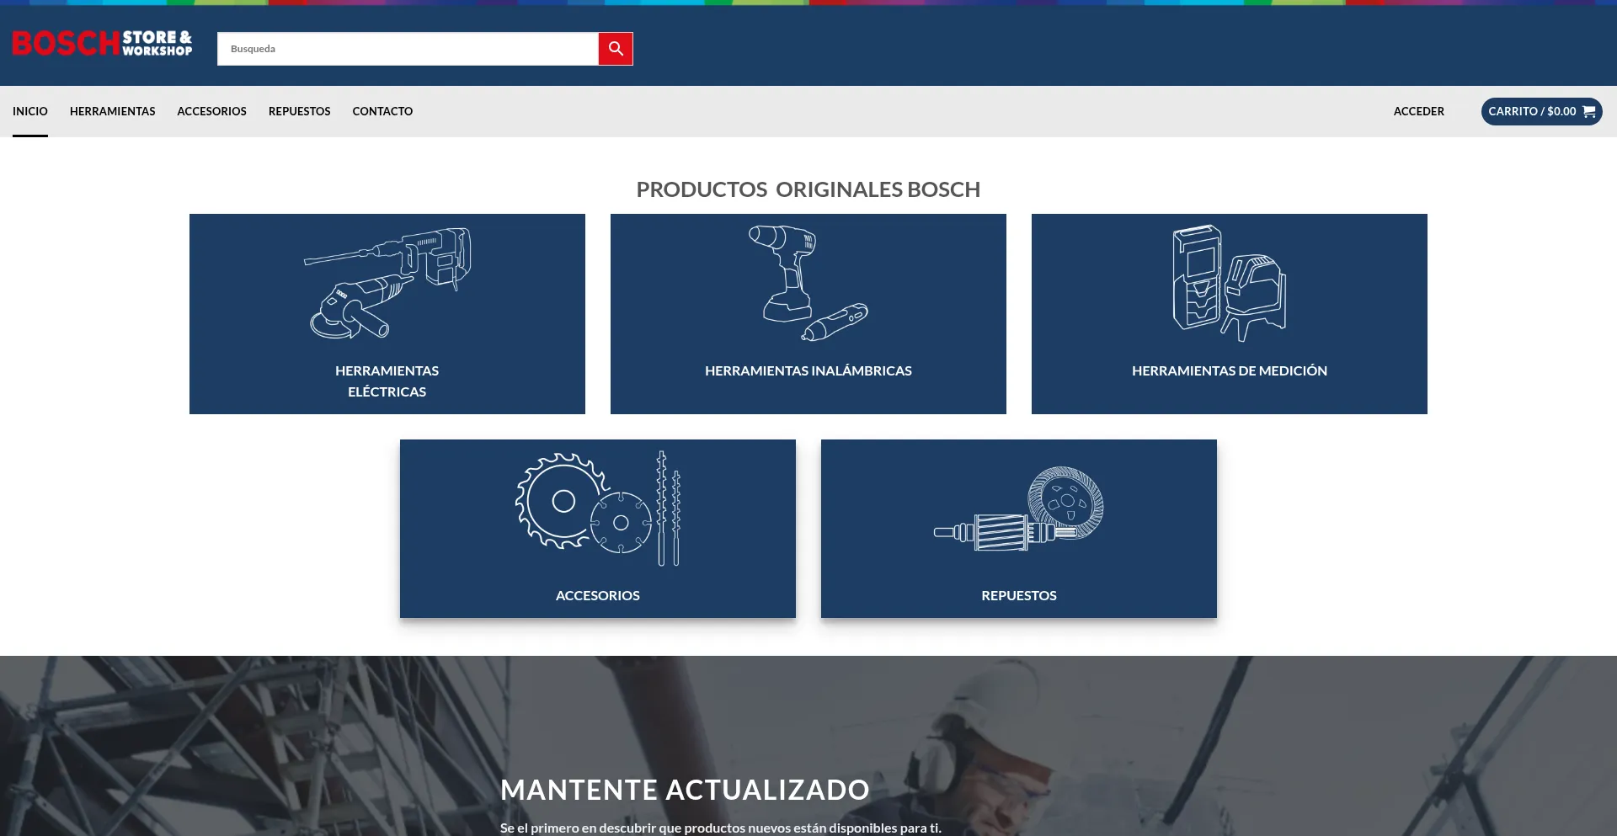Open the CARRITO / $0.00 button
The image size is (1617, 836).
click(1541, 111)
